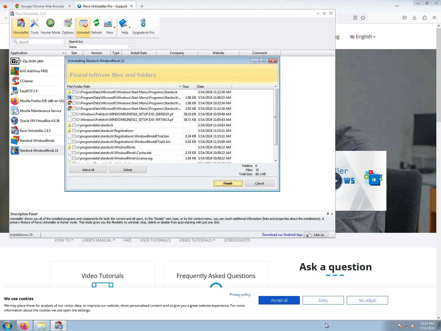The image size is (441, 331).
Task: Switch to Google Chrome Web Browser tab
Action: tap(43, 6)
